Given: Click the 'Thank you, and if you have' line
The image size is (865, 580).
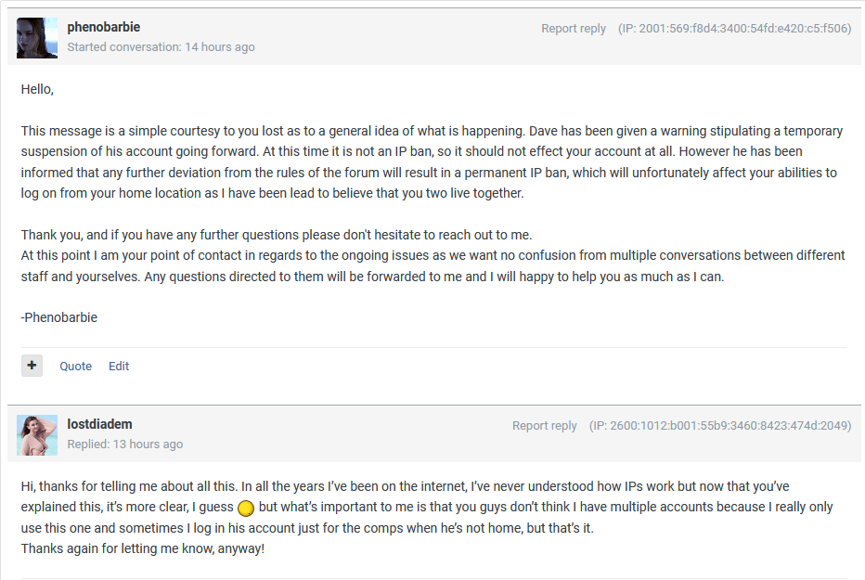Looking at the screenshot, I should (x=277, y=235).
